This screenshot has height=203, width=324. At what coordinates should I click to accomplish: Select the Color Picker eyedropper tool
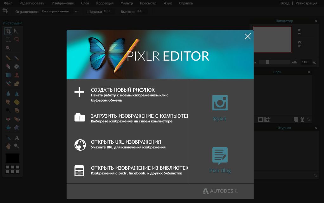pyautogui.click(x=8, y=137)
